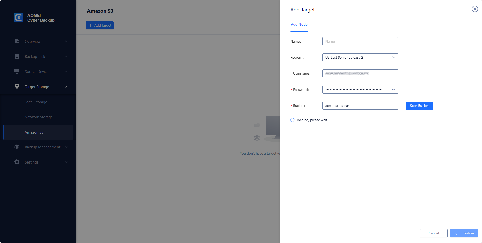Click the Confirm button
Image resolution: width=482 pixels, height=243 pixels.
coord(464,233)
